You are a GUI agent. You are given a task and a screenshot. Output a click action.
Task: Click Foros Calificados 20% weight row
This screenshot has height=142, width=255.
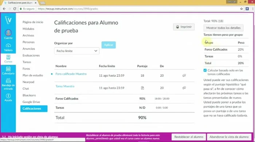tap(226, 49)
